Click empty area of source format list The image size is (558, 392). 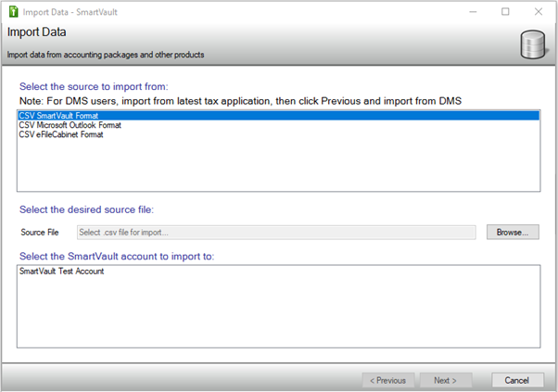pyautogui.click(x=278, y=167)
